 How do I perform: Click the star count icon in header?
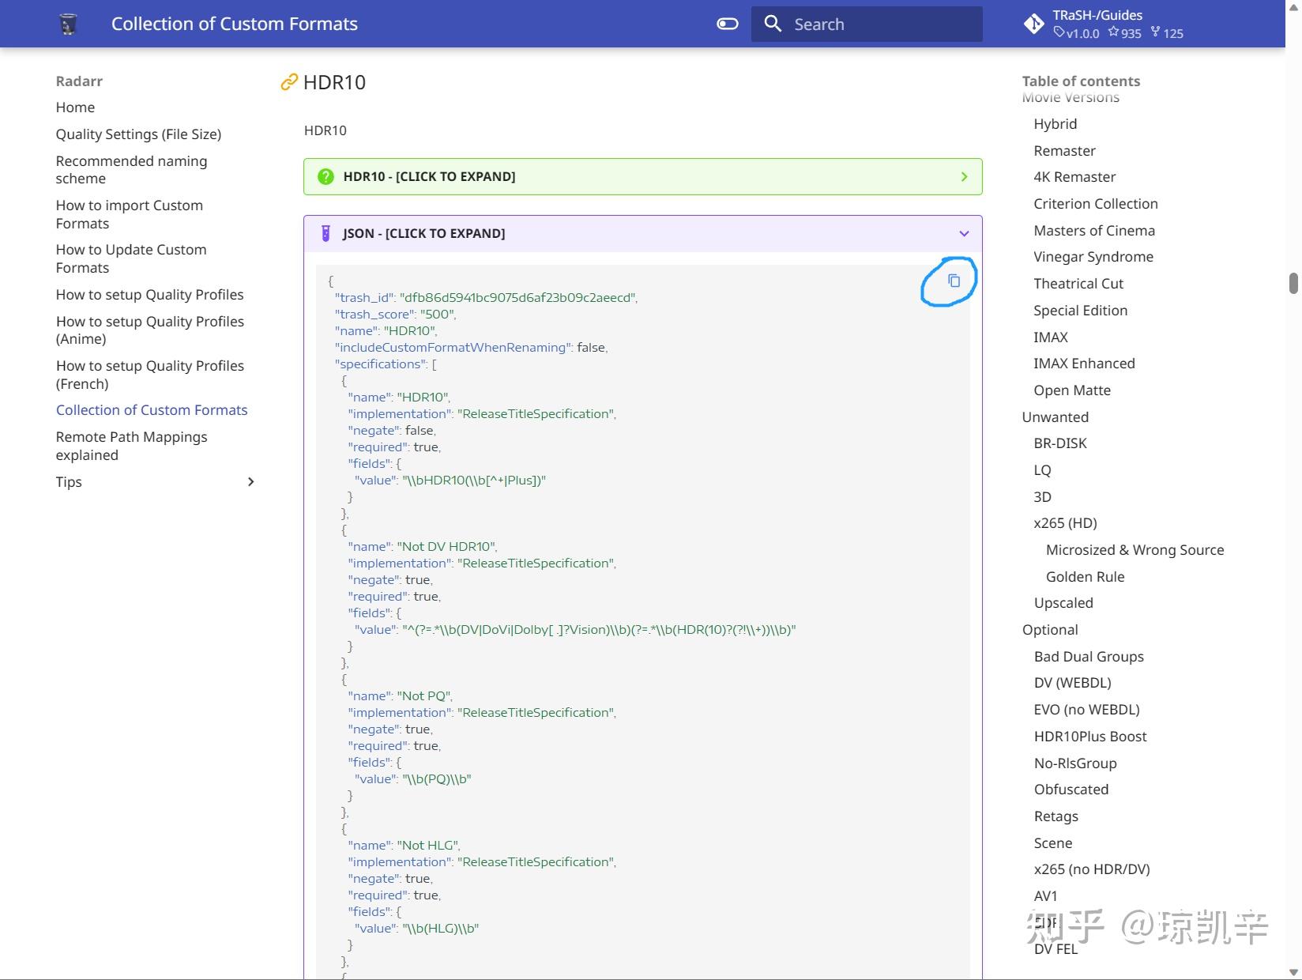coord(1114,32)
